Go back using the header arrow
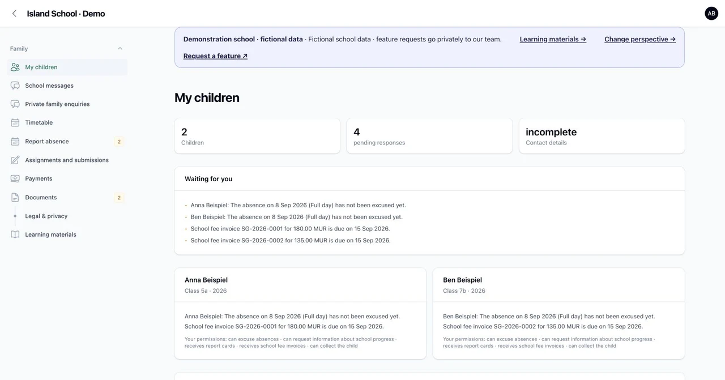 click(x=14, y=14)
